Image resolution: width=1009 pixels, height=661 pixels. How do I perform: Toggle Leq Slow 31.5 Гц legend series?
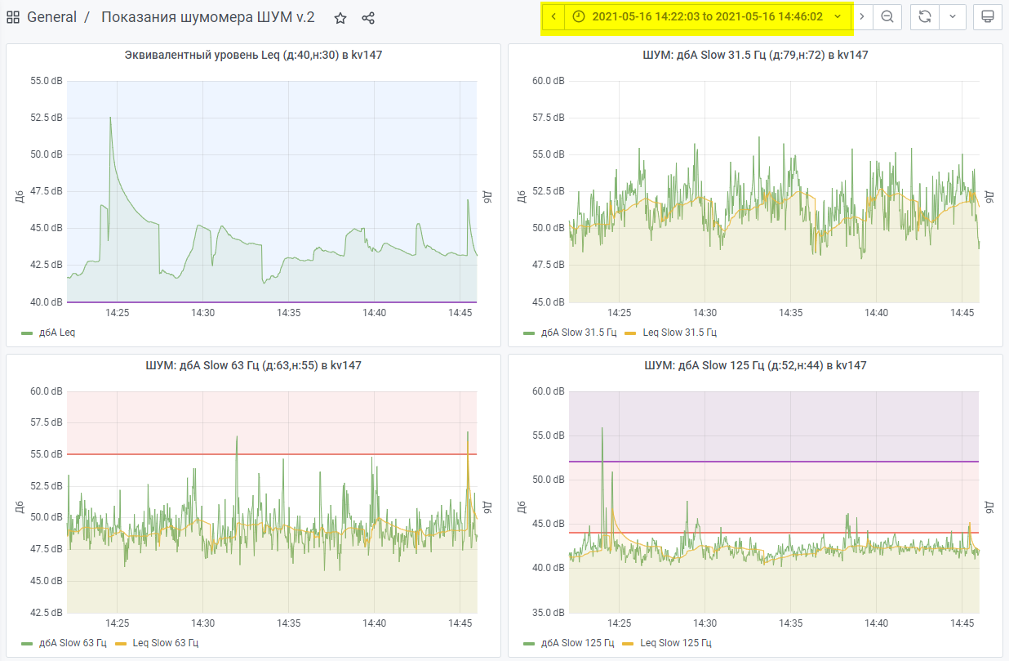tap(679, 333)
